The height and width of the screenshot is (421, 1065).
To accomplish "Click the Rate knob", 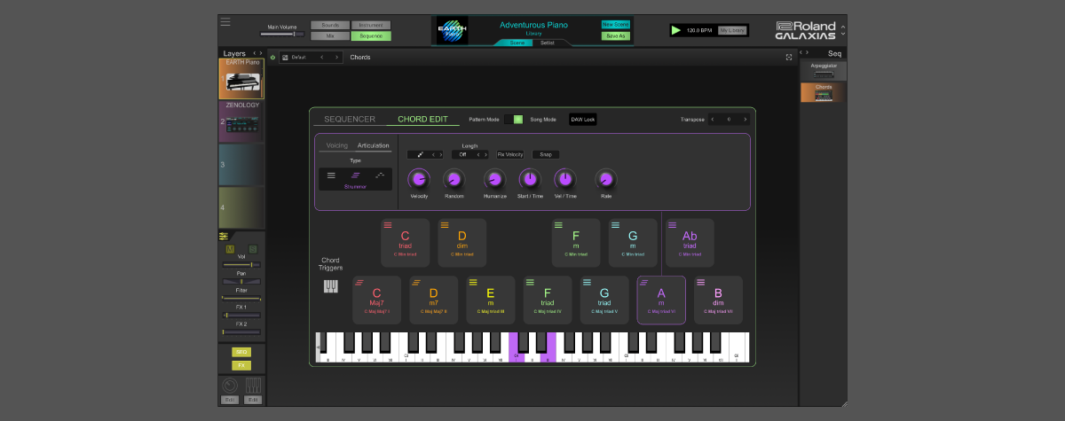I will click(605, 179).
